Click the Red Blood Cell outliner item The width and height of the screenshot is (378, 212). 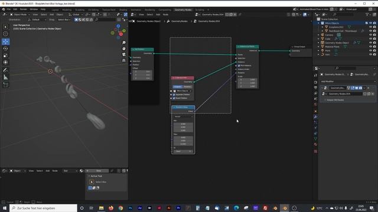pos(343,31)
